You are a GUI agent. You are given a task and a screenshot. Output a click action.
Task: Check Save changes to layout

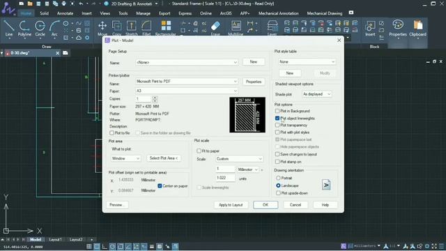pyautogui.click(x=277, y=154)
